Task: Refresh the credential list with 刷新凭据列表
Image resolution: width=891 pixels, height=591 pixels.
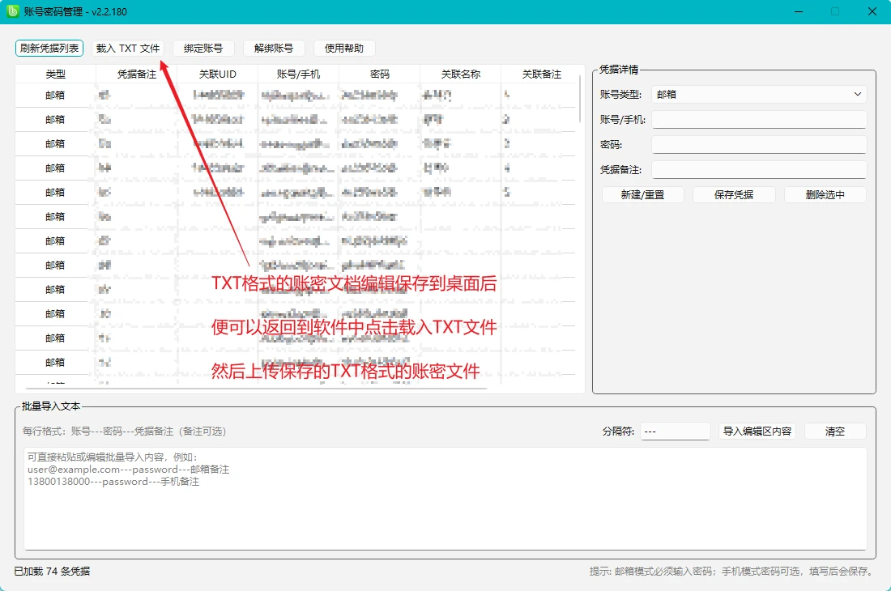Action: coord(49,49)
